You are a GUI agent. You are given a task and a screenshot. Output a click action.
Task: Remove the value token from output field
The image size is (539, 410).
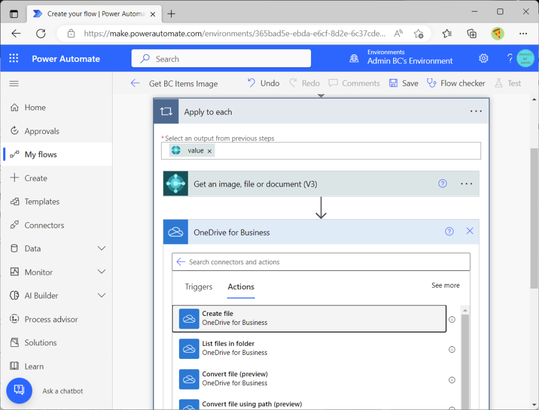[209, 151]
